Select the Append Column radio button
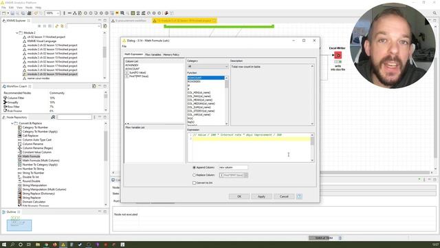Image resolution: width=440 pixels, height=248 pixels. [194, 167]
